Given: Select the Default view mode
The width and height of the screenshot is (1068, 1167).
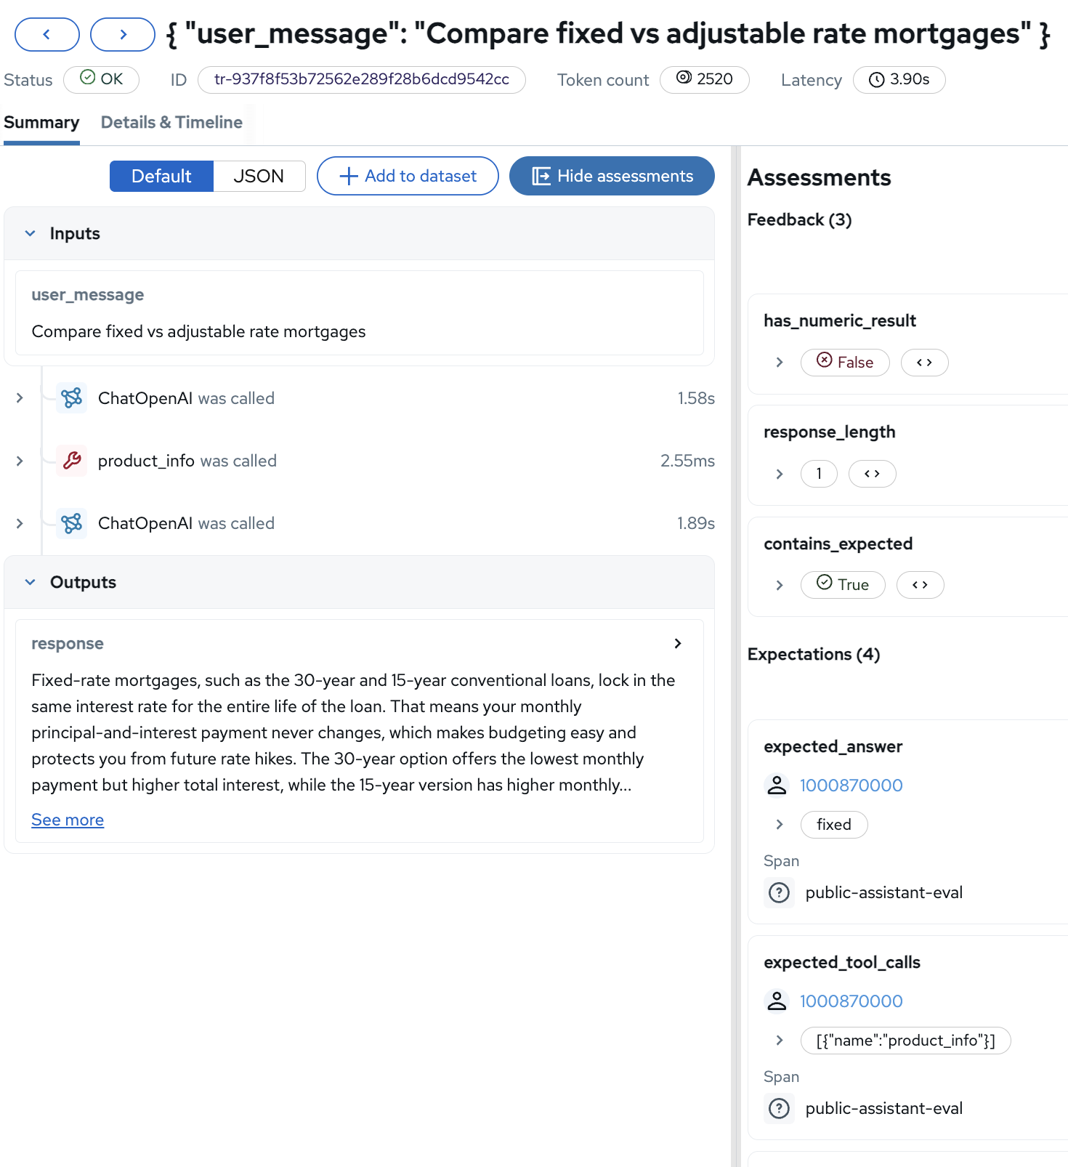Looking at the screenshot, I should pyautogui.click(x=161, y=177).
